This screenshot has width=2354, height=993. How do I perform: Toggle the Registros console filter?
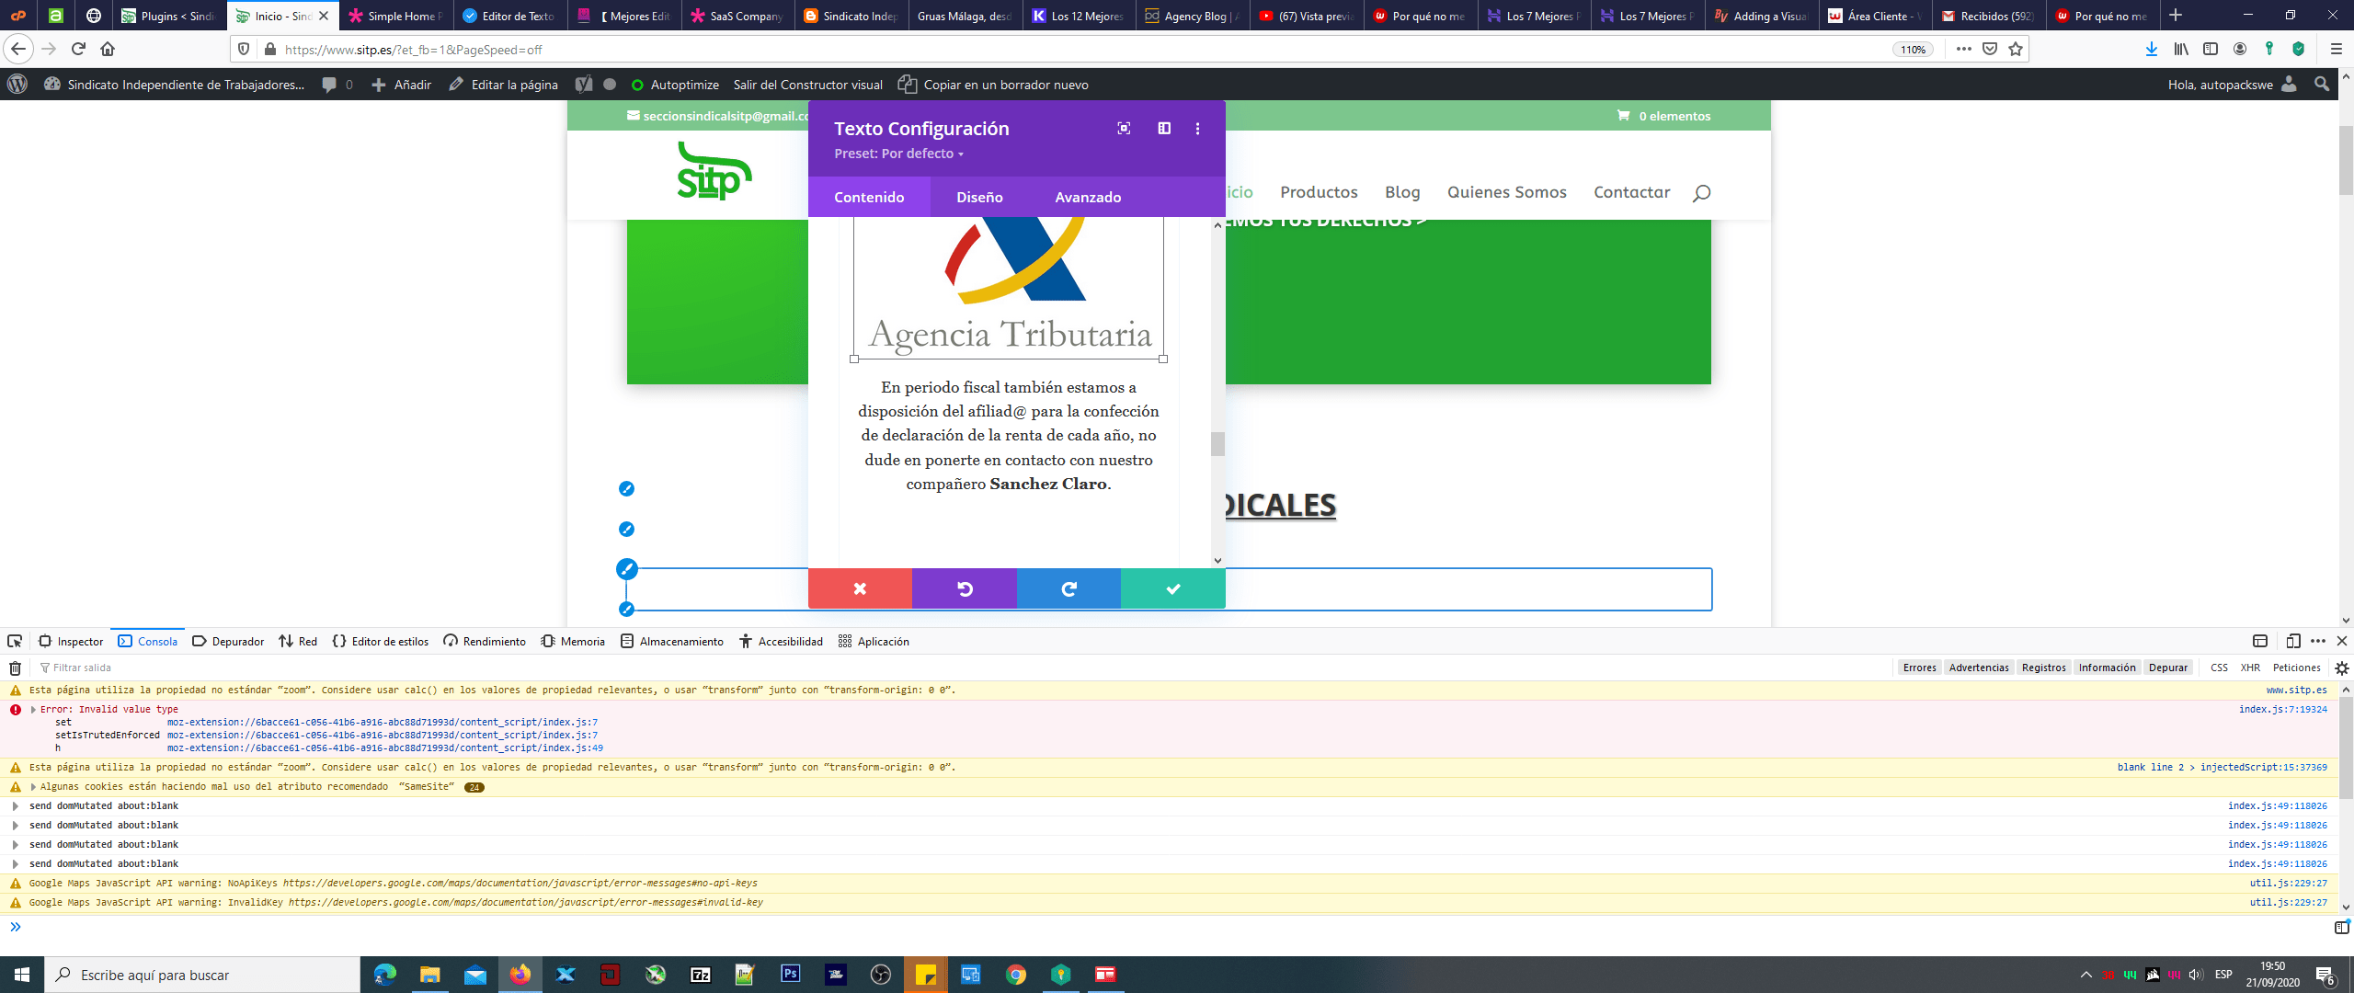click(2043, 668)
